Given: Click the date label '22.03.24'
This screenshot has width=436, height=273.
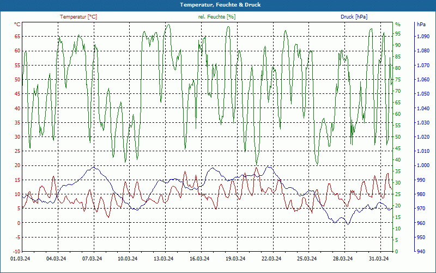Looking at the screenshot, I should coord(271,259).
